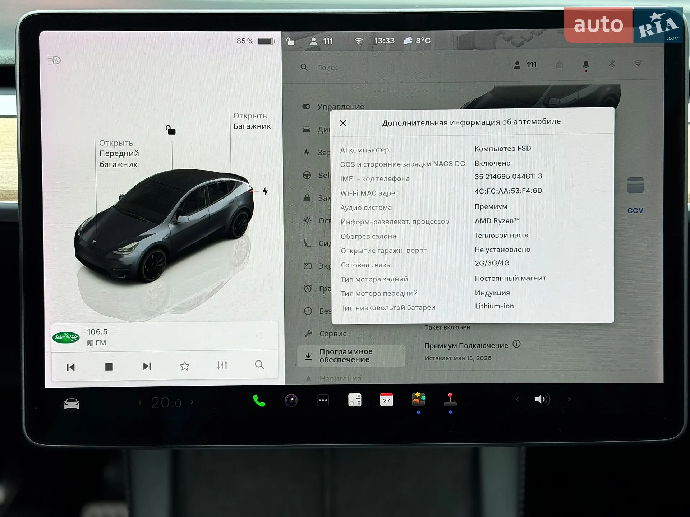Viewport: 690px width, 517px height.
Task: Tap the Поиск search field
Action: tap(327, 67)
